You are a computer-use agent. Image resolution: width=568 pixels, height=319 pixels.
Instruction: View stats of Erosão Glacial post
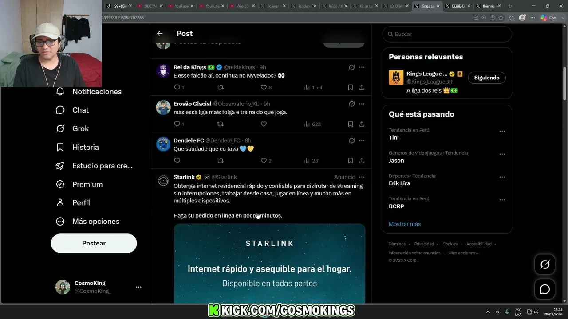[312, 124]
